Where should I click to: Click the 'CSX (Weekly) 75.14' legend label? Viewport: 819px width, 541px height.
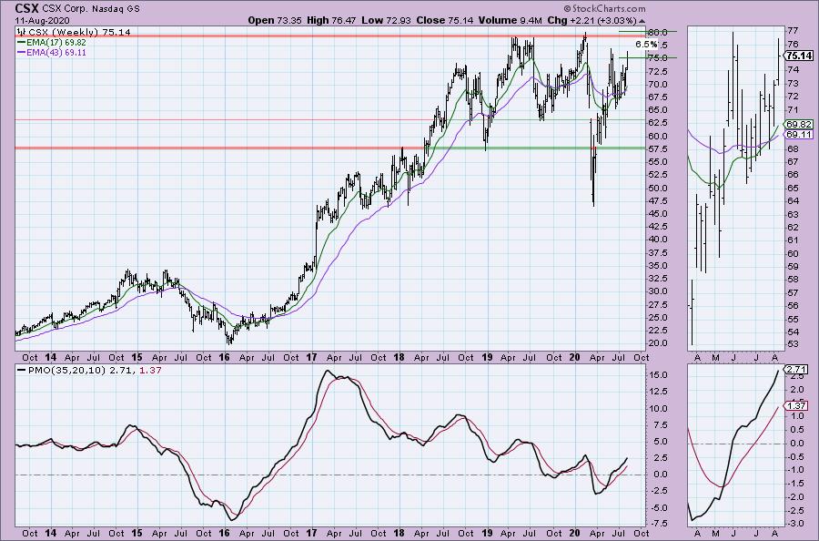79,33
